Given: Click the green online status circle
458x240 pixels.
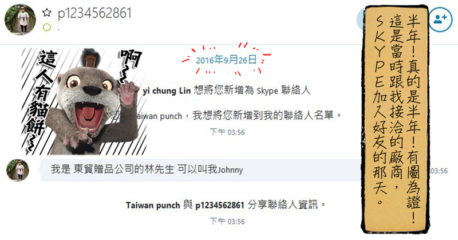Looking at the screenshot, I should click(47, 27).
